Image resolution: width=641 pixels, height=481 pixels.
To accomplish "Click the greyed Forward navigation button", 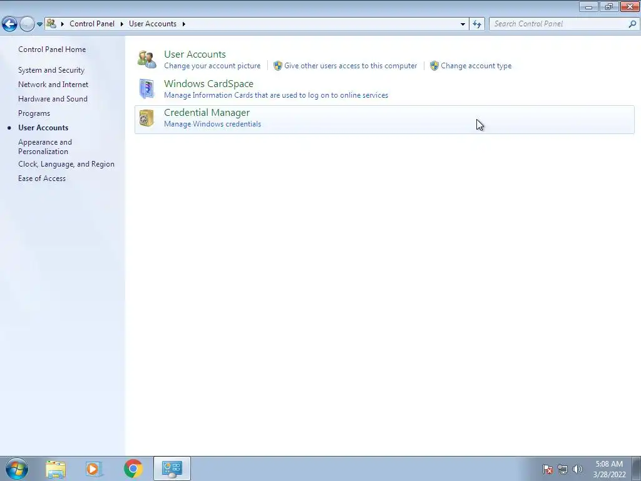I will (x=27, y=24).
